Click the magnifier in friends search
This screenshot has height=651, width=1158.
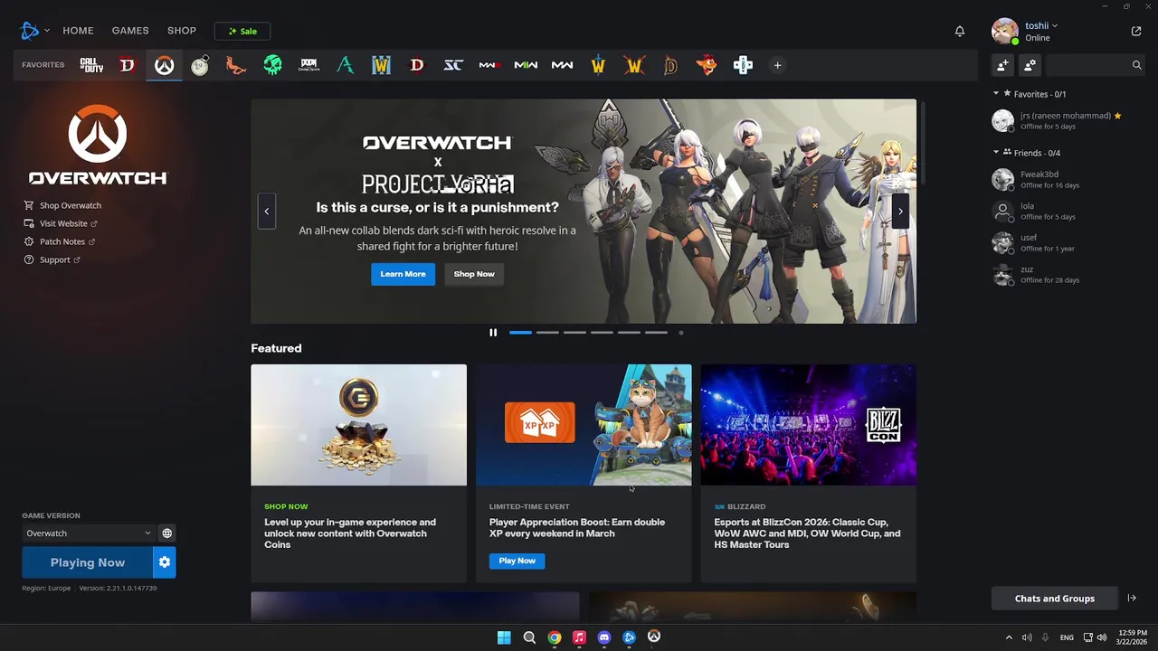(1137, 65)
